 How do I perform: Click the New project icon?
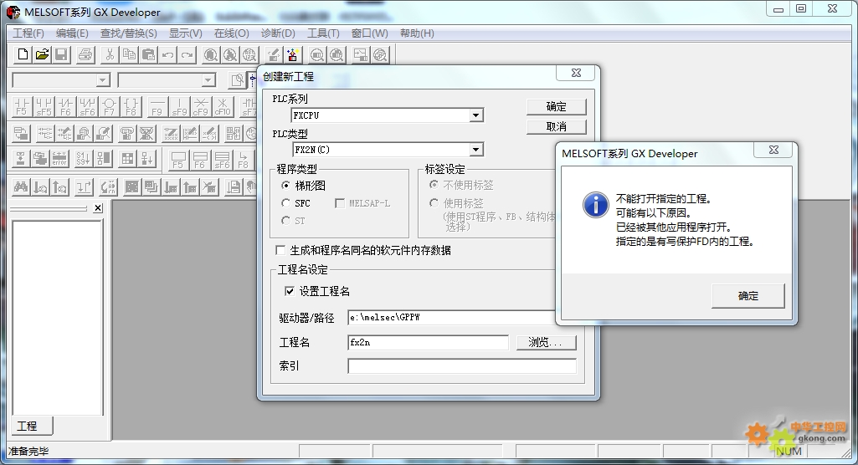tap(23, 54)
